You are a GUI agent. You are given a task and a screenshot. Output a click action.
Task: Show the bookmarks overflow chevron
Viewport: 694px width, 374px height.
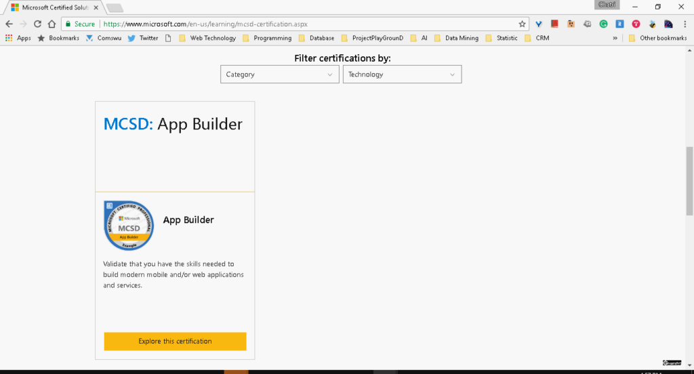(x=615, y=38)
